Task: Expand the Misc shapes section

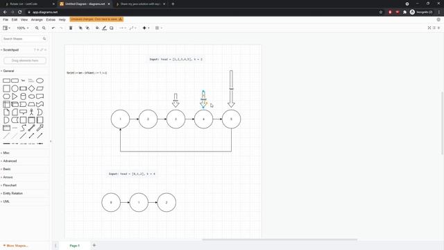Action: coord(6,153)
